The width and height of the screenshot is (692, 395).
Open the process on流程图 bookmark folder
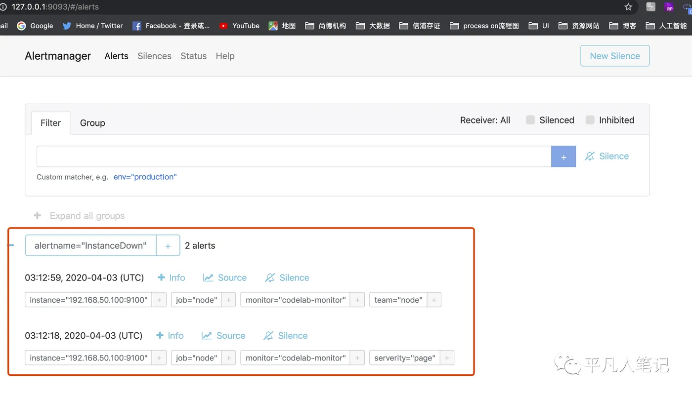point(484,26)
